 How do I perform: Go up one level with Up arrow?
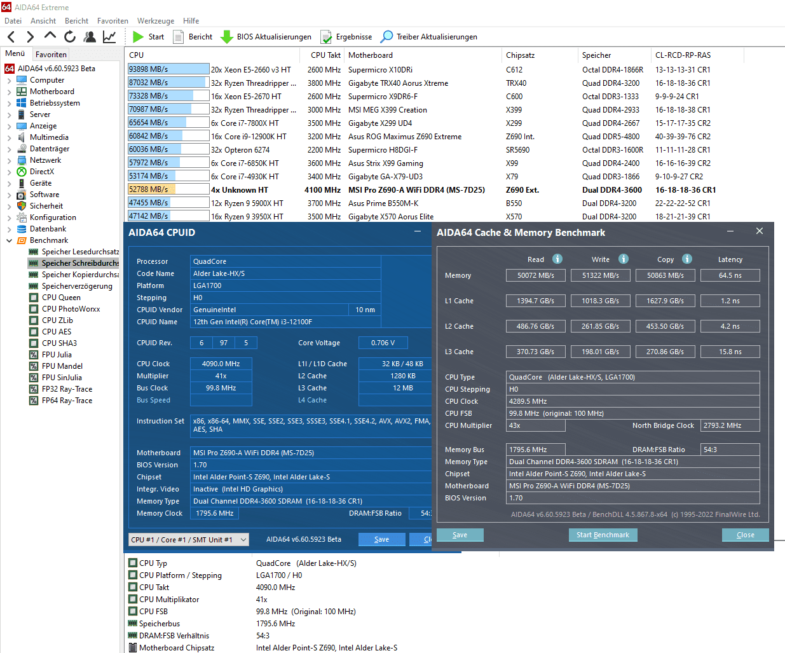[50, 36]
